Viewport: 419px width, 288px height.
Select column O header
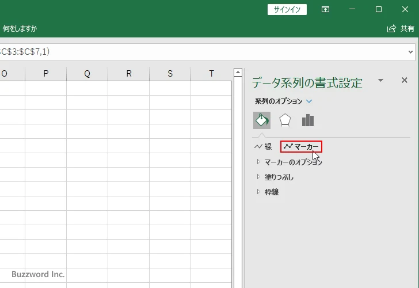pyautogui.click(x=12, y=74)
